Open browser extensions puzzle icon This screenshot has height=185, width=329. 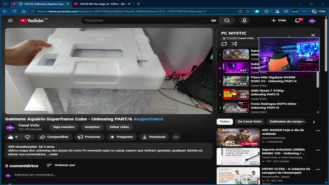point(266,11)
